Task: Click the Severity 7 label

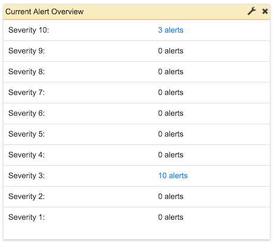Action: pyautogui.click(x=27, y=93)
